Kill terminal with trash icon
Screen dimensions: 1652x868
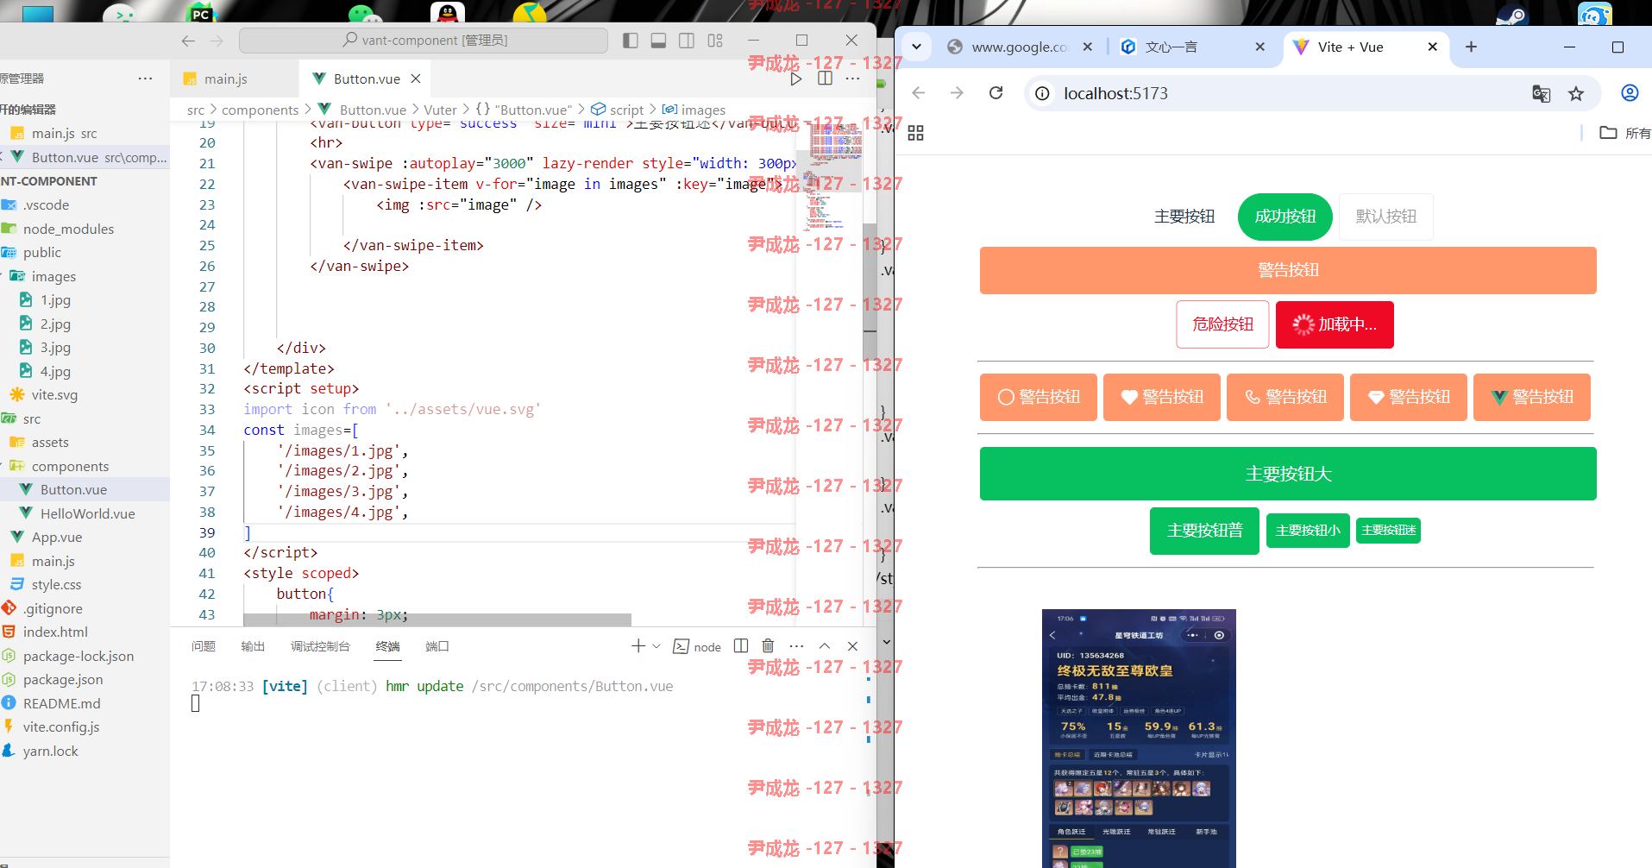[x=768, y=646]
